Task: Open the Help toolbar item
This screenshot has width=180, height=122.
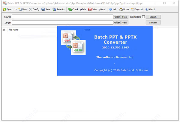Action: click(113, 9)
